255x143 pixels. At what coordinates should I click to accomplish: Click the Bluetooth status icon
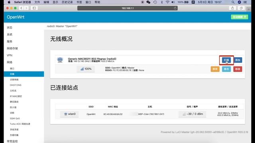162,2
